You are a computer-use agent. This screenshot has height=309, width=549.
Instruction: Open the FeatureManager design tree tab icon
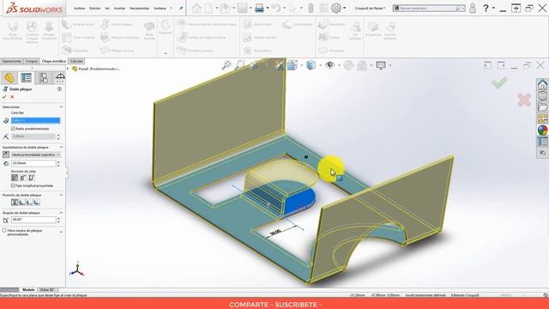pyautogui.click(x=9, y=77)
